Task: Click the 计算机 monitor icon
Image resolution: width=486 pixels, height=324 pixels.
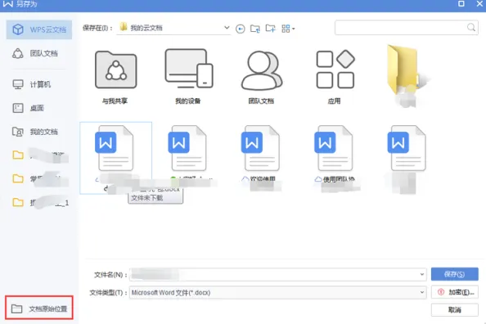Action: (x=18, y=84)
